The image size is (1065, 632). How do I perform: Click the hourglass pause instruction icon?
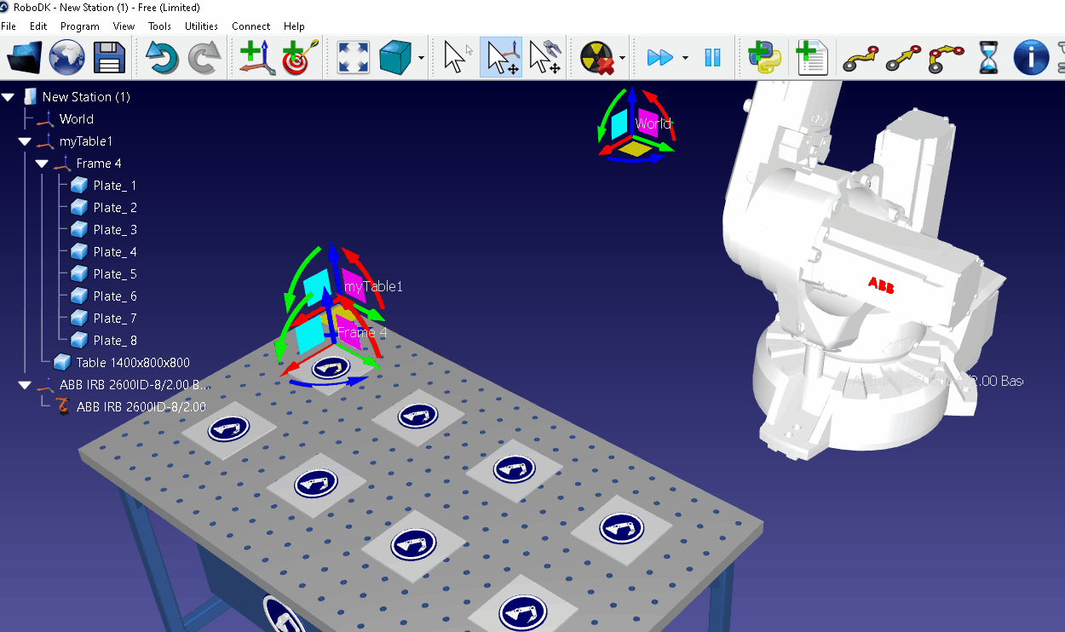coord(988,58)
